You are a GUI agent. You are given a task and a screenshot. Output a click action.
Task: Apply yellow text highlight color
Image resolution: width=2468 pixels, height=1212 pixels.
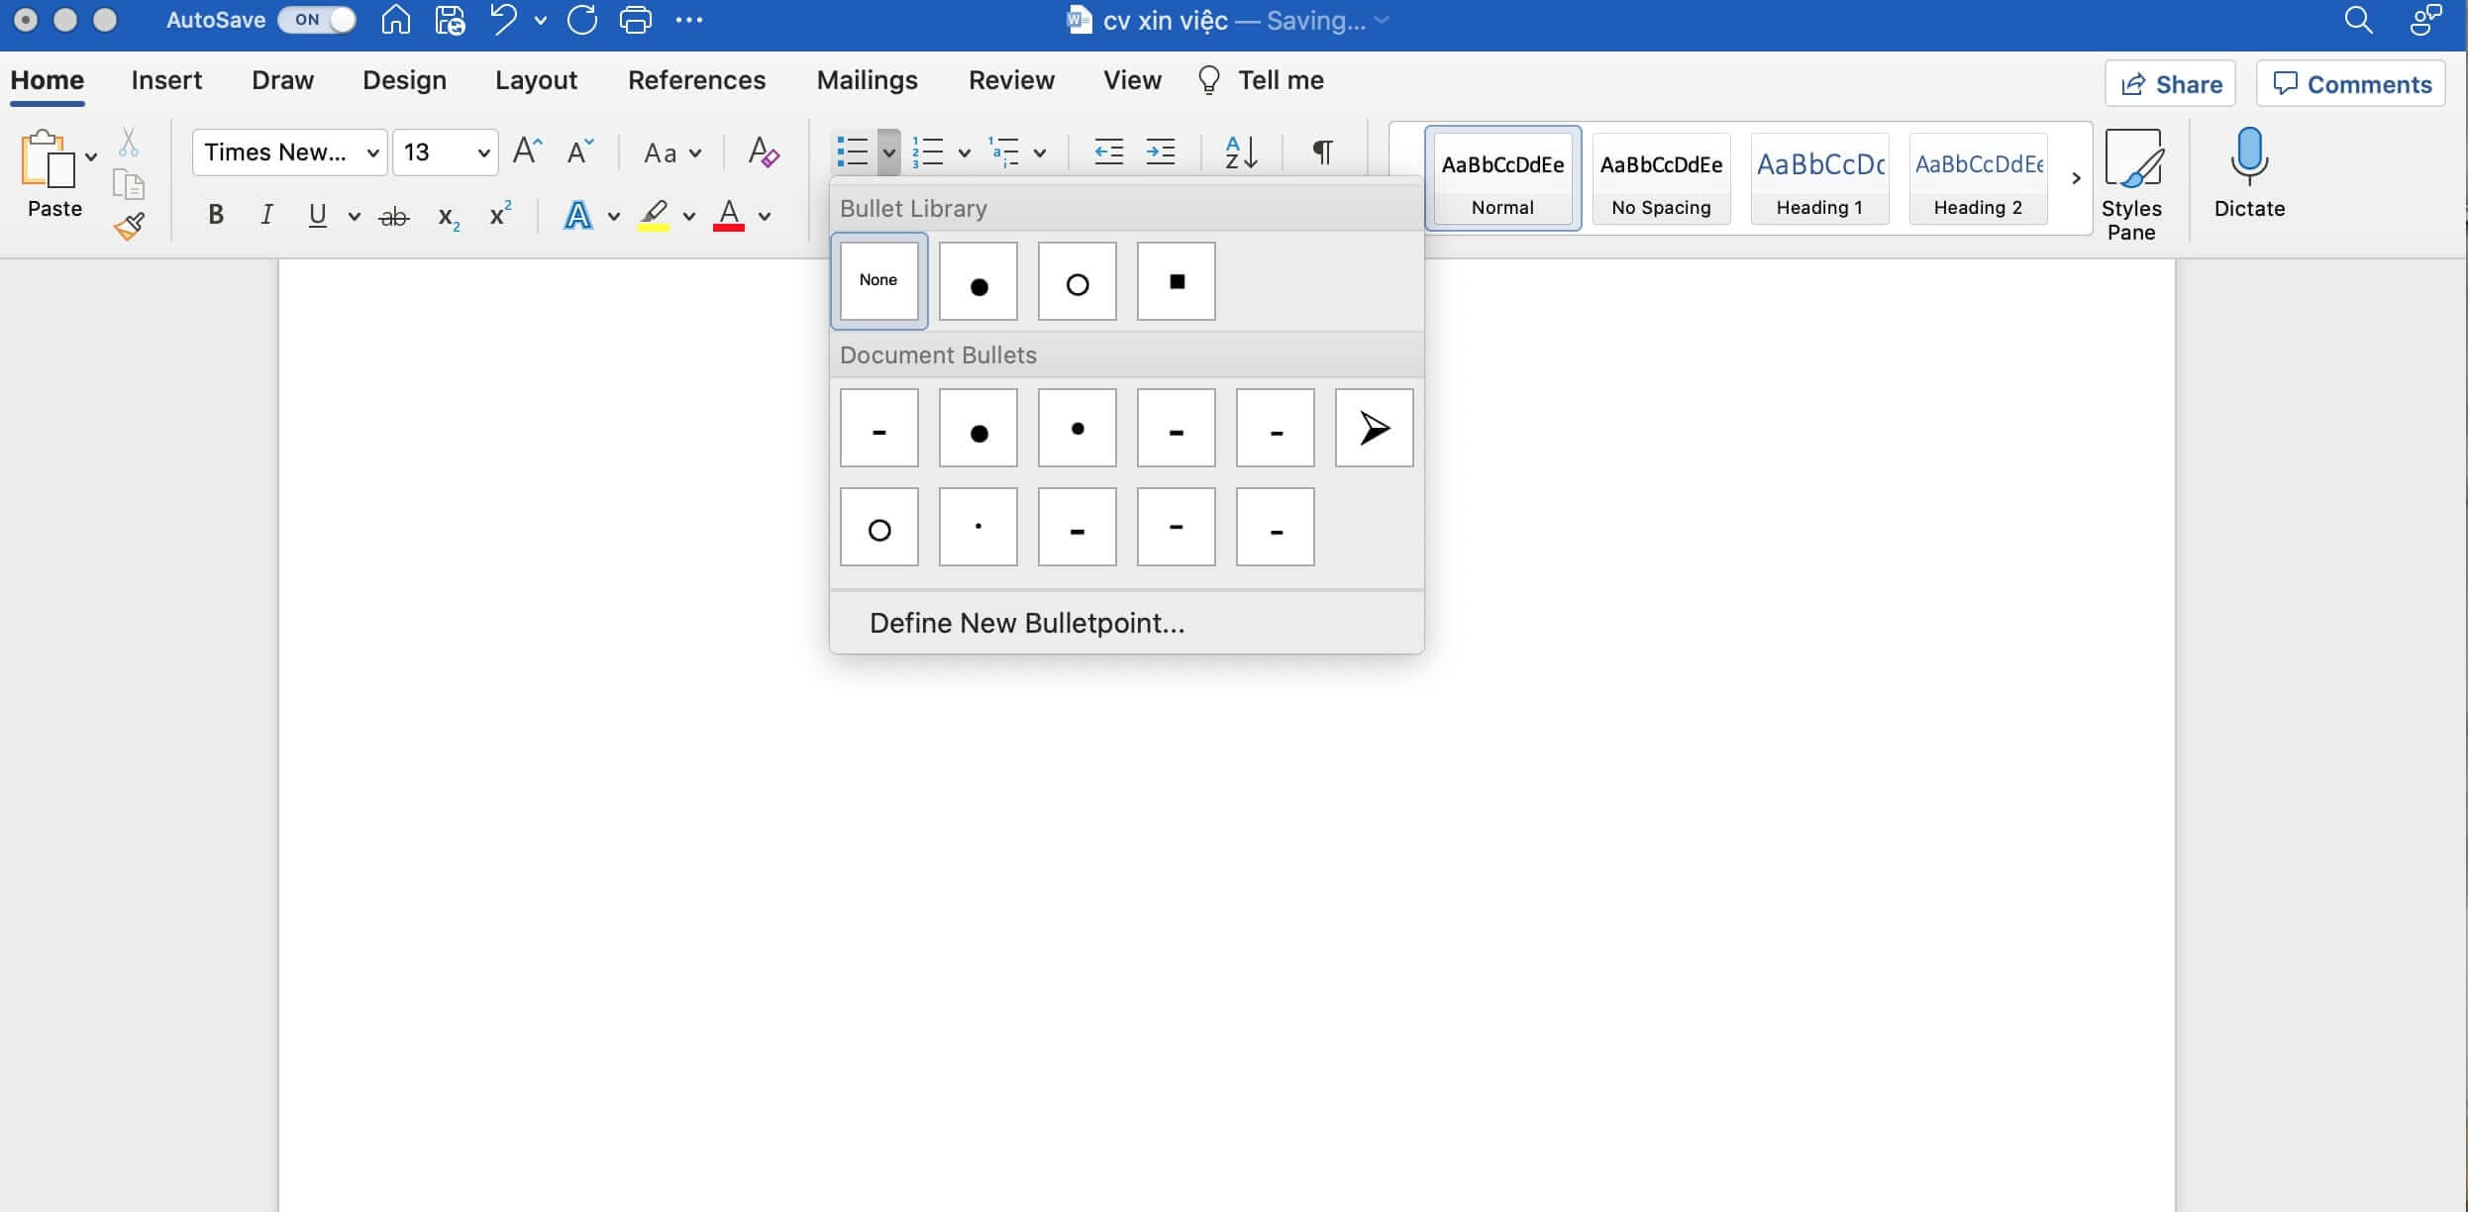pos(654,215)
